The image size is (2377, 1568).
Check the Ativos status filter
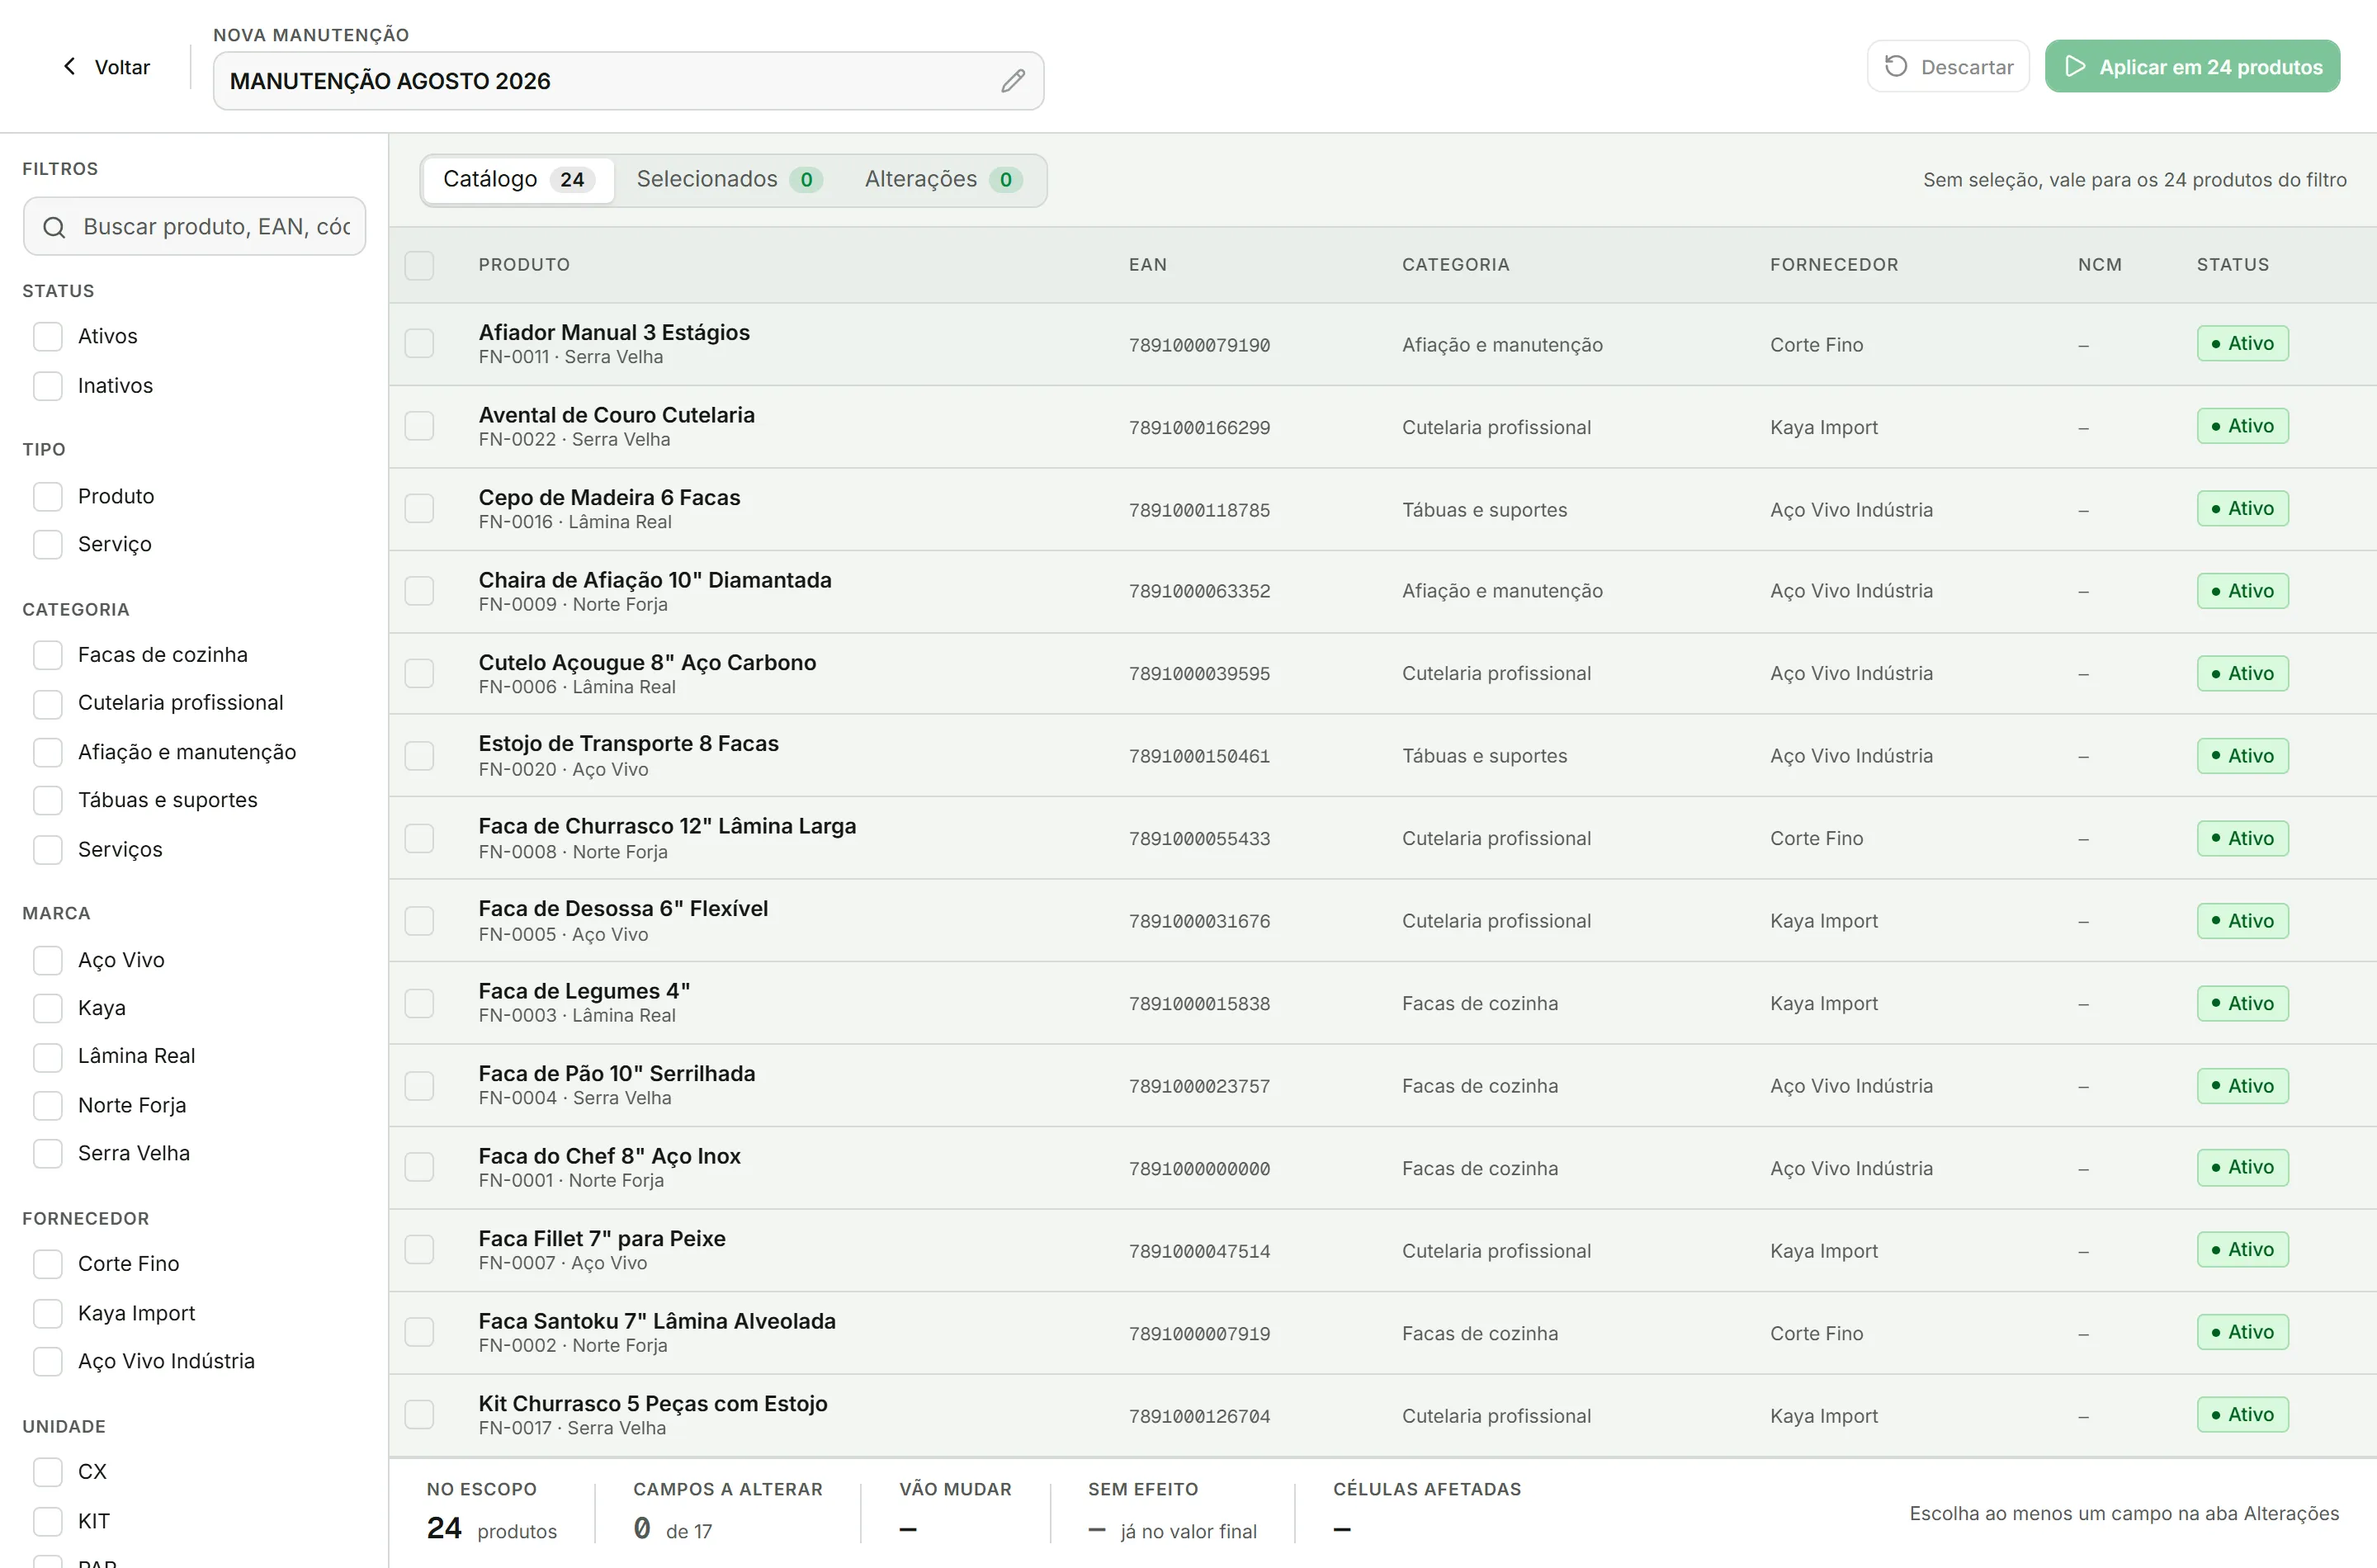pyautogui.click(x=47, y=336)
